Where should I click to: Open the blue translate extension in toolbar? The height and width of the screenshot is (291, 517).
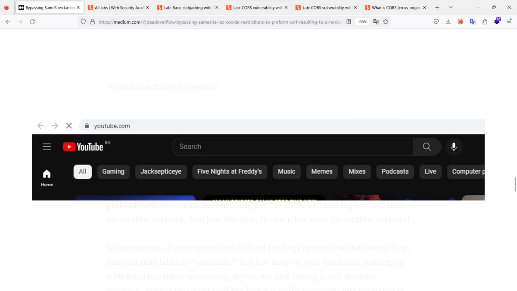point(473,22)
